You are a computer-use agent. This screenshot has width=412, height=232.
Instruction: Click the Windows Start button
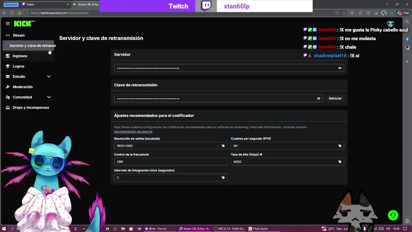[4, 229]
